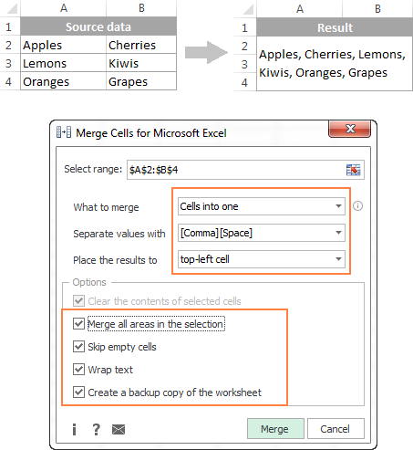Close the Merge Cells dialog with the red X
The image size is (413, 450).
point(349,129)
